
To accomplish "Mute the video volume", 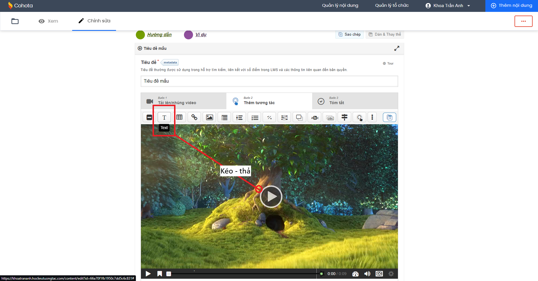I will pyautogui.click(x=367, y=274).
